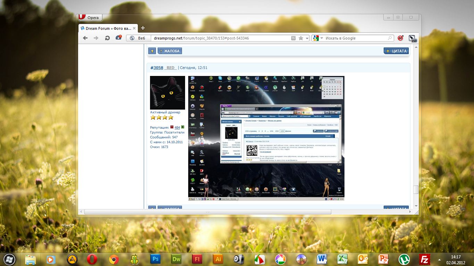Click the vertical scrollbar thumb

[x=415, y=189]
